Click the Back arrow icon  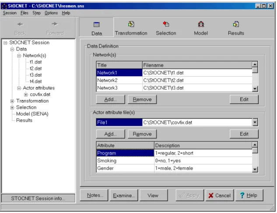[x=20, y=24]
